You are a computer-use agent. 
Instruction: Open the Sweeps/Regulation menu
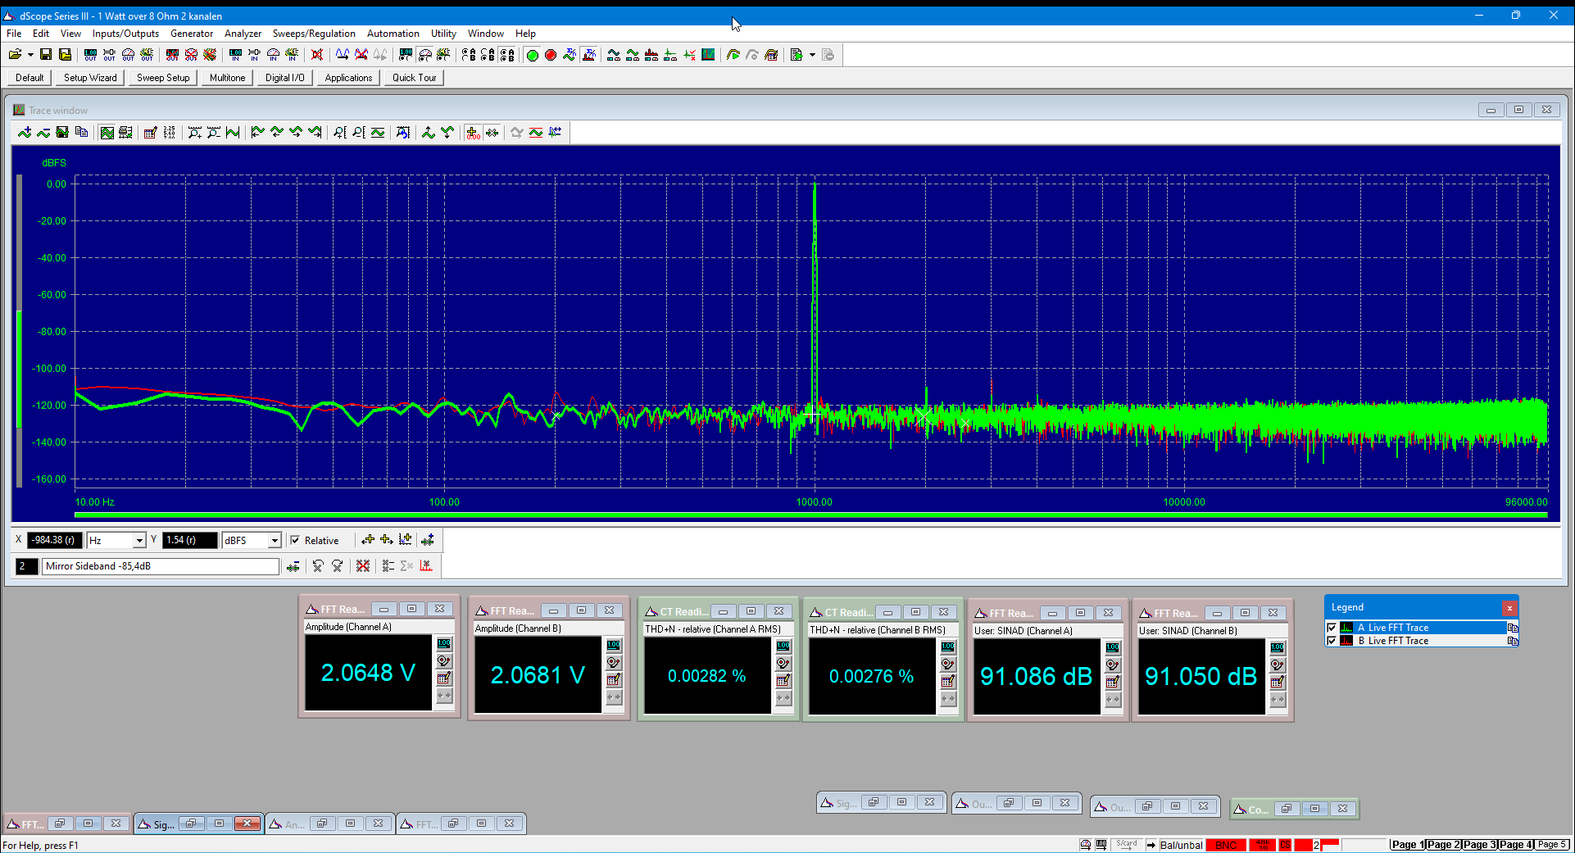pyautogui.click(x=314, y=34)
